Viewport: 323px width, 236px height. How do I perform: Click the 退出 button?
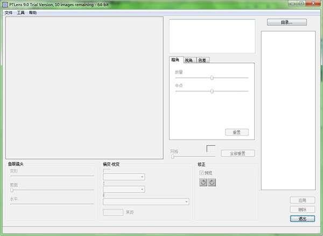point(303,219)
